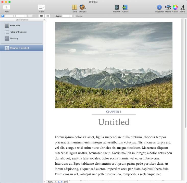
Task: Open the View options menu
Action: [41, 7]
